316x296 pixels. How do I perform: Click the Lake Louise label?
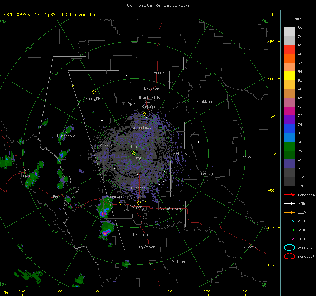click(28, 173)
